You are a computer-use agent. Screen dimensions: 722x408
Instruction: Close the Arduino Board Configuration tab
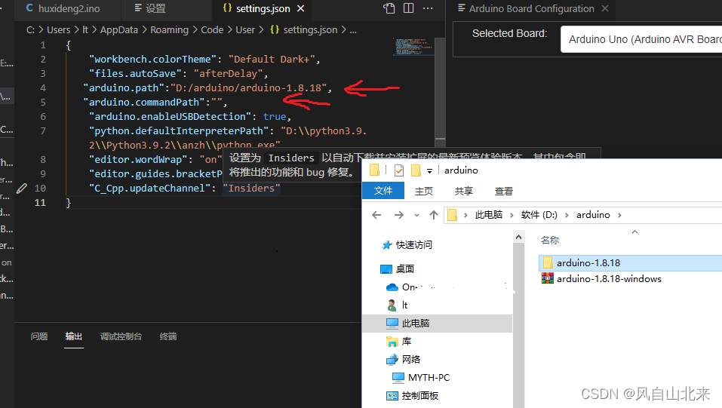[x=605, y=9]
